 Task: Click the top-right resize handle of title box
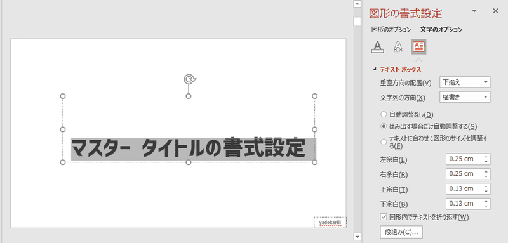click(x=314, y=96)
